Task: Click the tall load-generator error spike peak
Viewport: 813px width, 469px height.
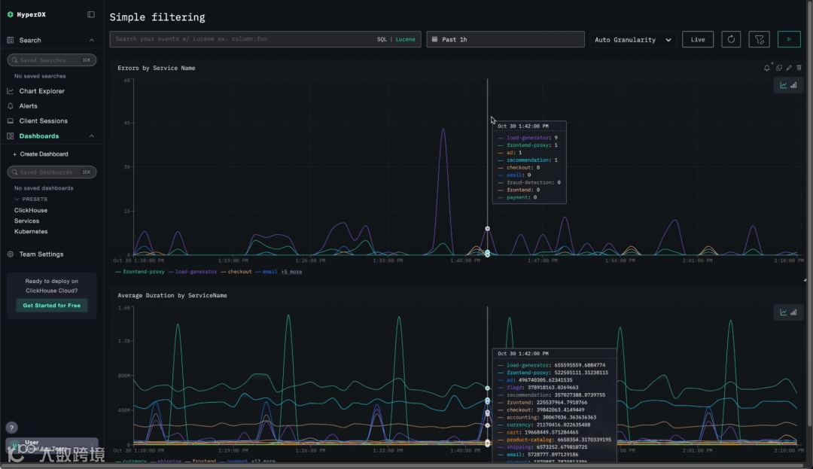Action: point(443,129)
